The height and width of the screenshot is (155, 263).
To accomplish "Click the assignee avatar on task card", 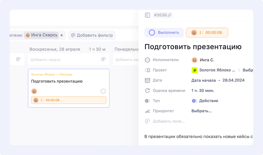I will tap(34, 91).
